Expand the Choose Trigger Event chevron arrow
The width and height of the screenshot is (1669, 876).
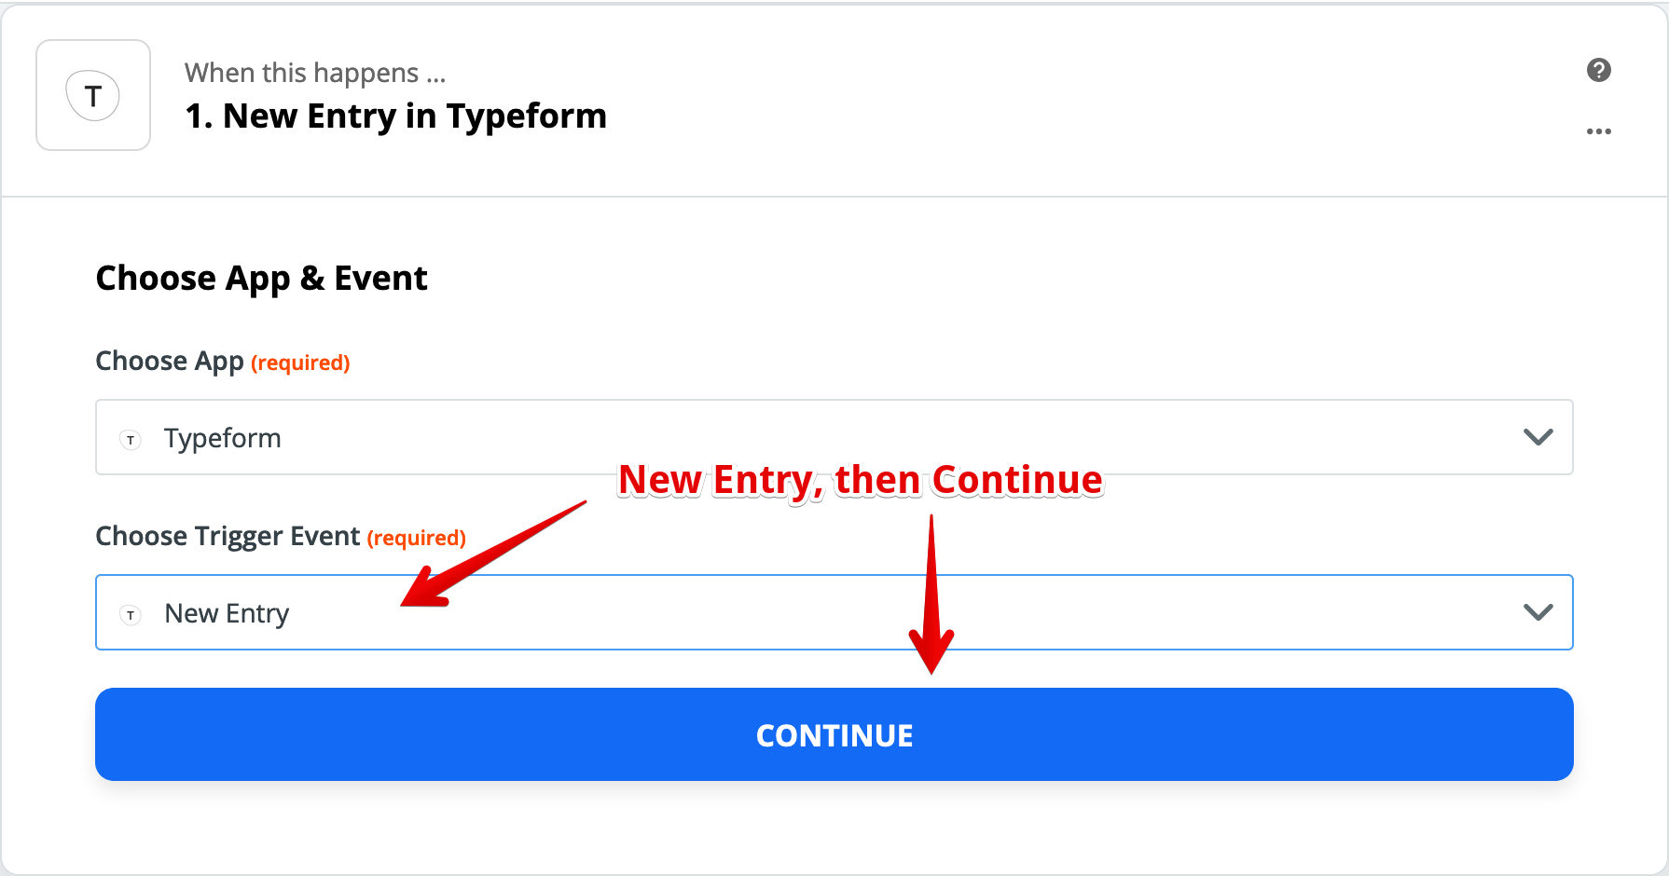1538,612
